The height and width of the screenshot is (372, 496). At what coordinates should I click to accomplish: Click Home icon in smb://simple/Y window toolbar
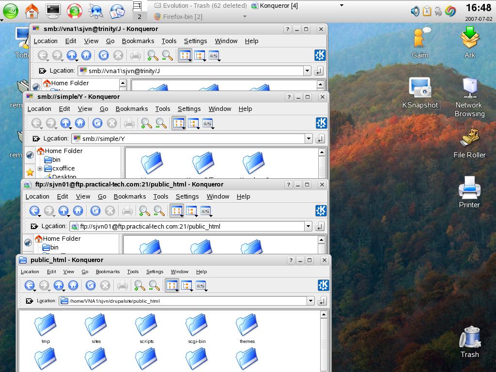coord(80,124)
